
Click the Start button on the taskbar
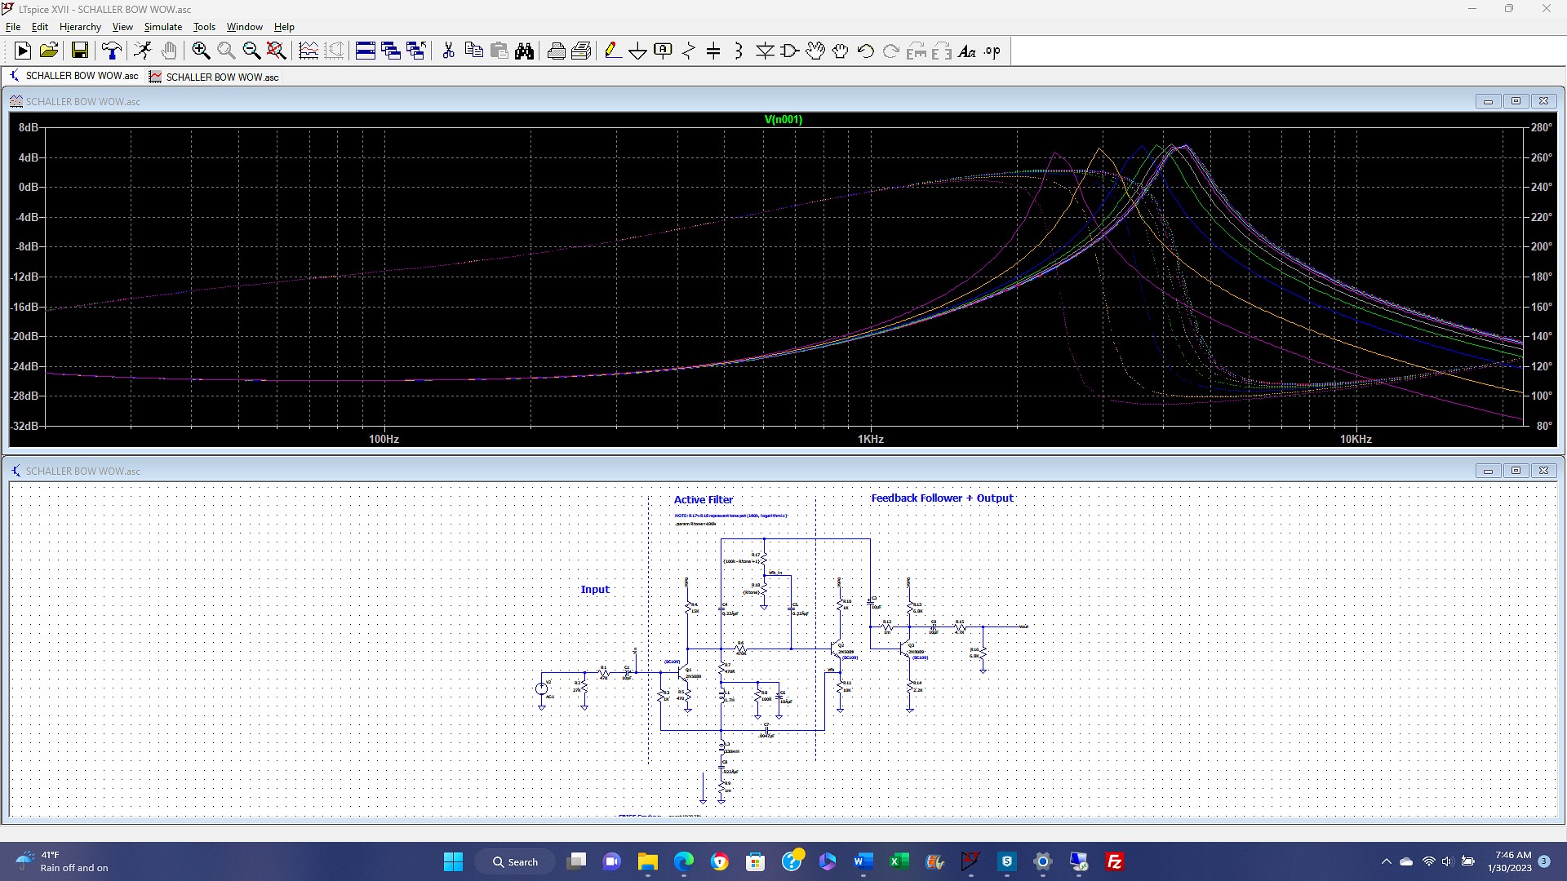453,861
